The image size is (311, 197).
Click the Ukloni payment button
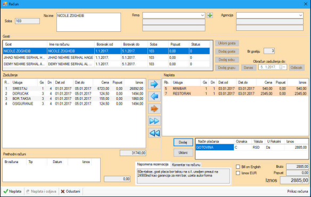[183, 153]
